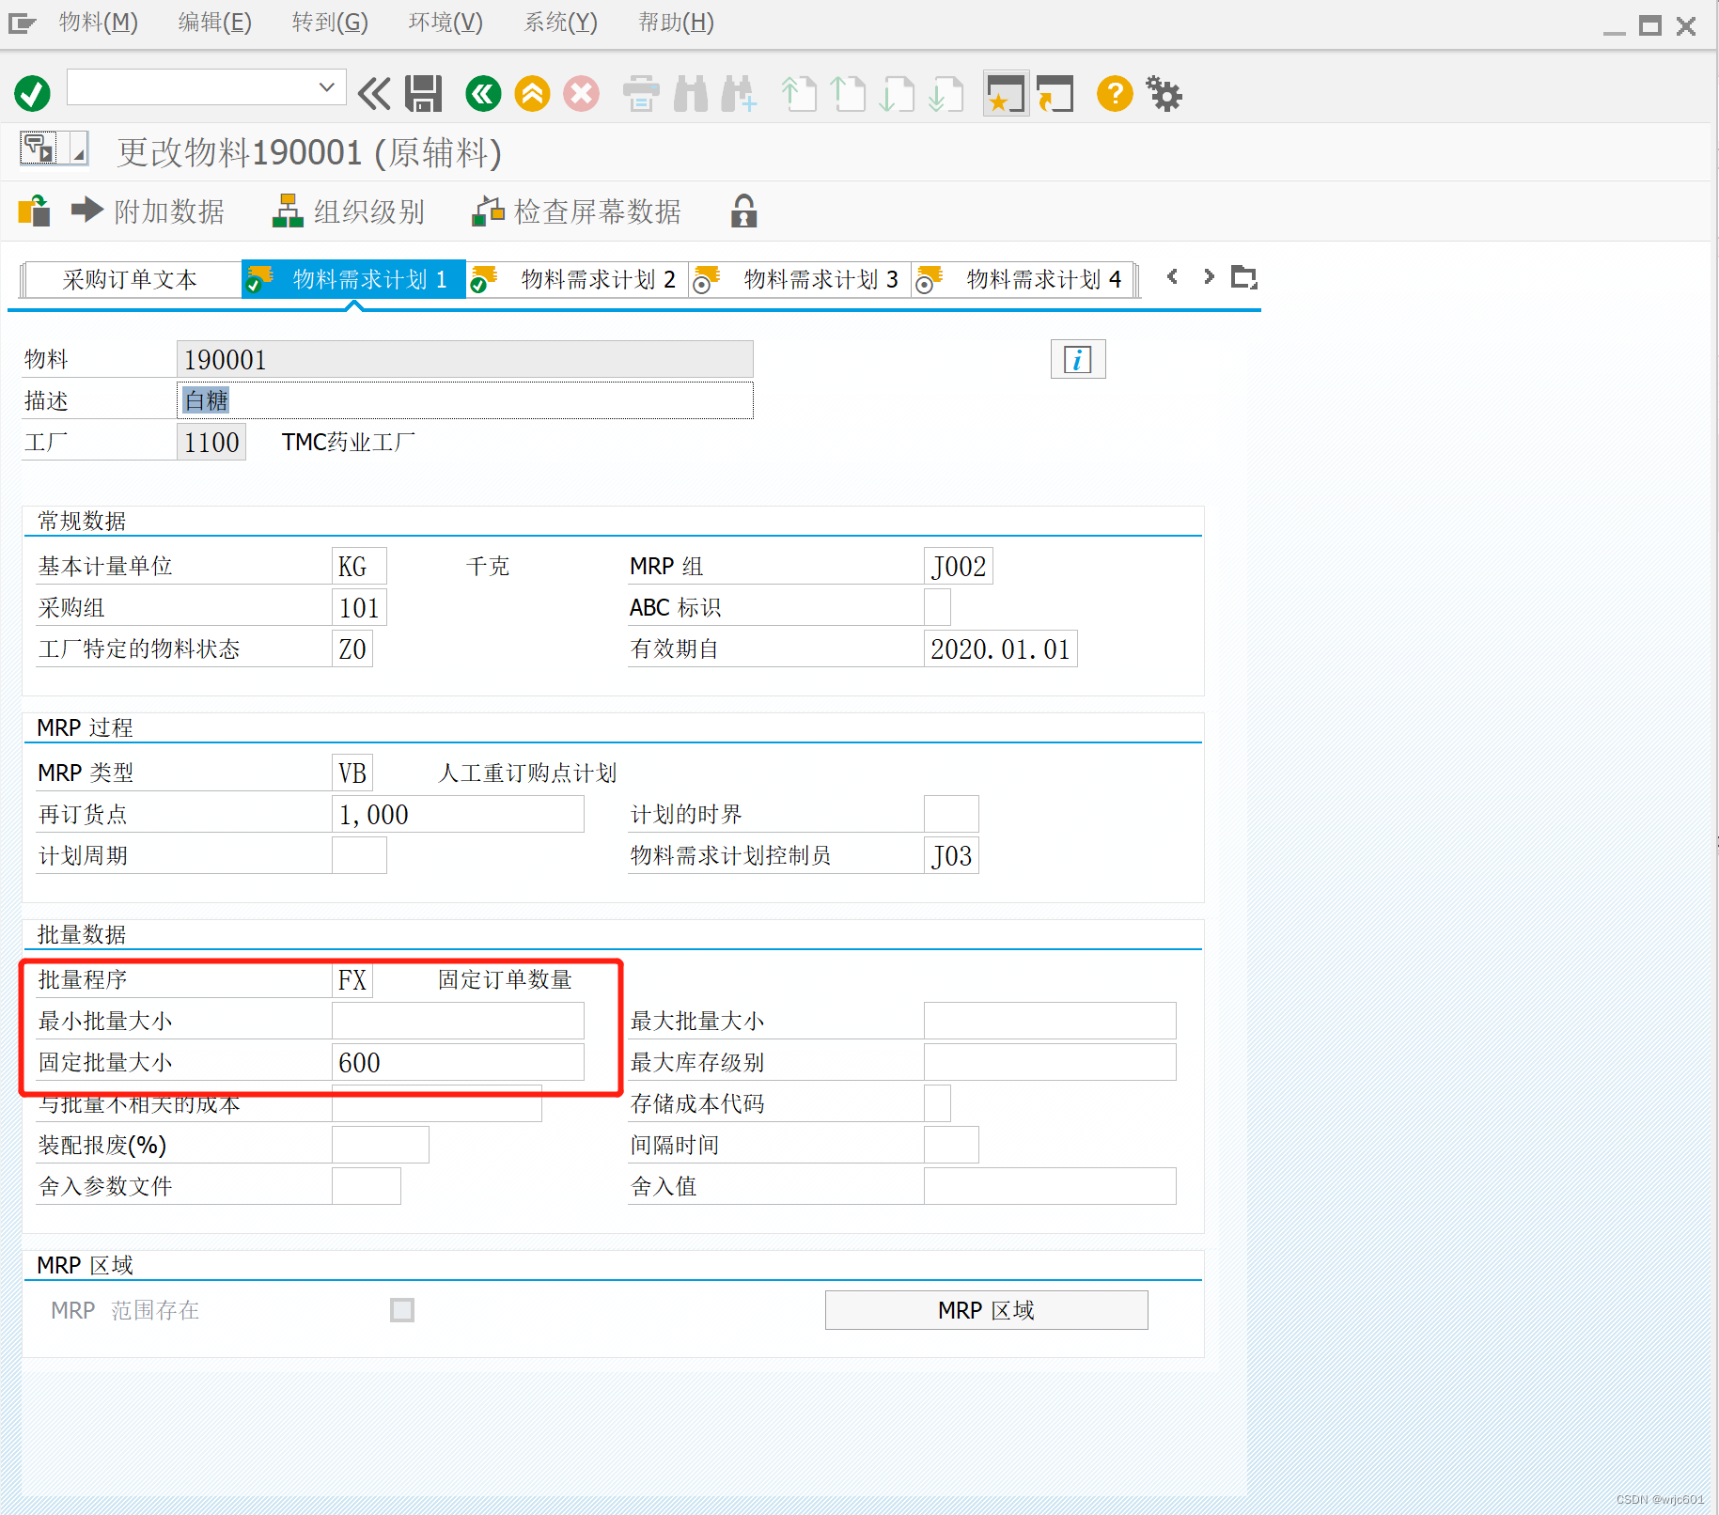Click the MRP 区域 button

(987, 1310)
